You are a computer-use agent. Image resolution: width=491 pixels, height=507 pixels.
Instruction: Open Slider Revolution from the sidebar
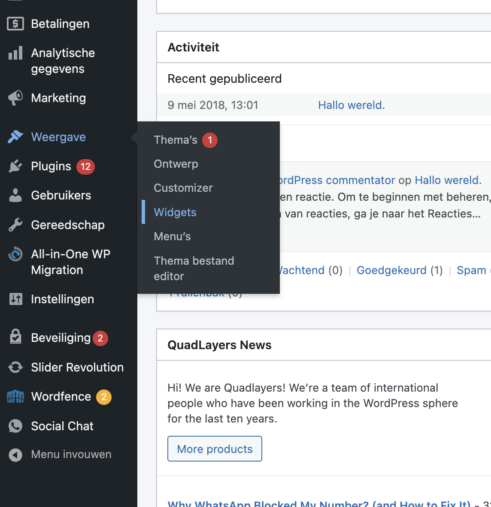(77, 368)
